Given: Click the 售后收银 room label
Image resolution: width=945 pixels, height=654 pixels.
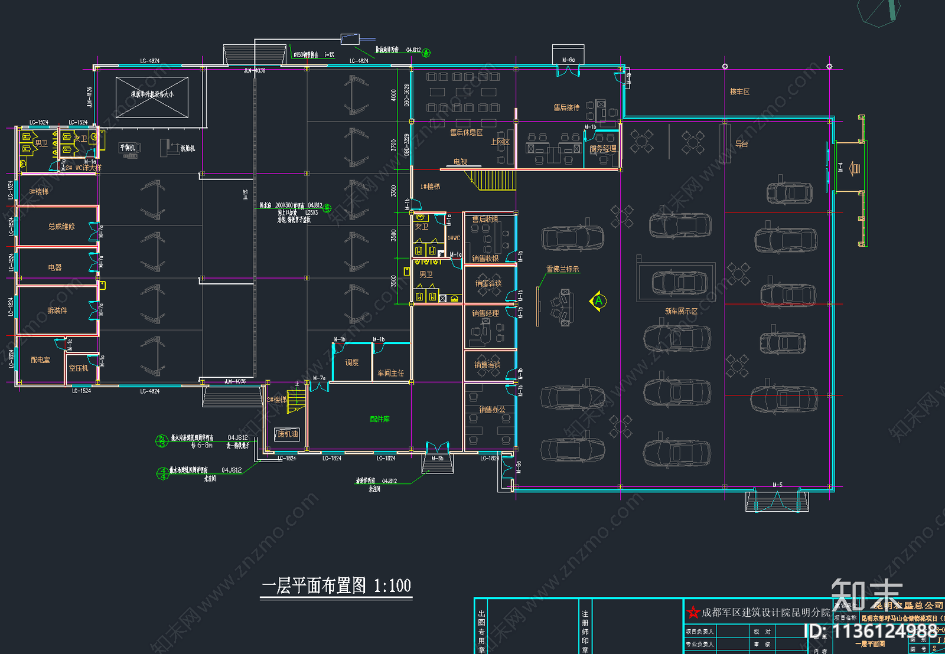Looking at the screenshot, I should point(485,219).
